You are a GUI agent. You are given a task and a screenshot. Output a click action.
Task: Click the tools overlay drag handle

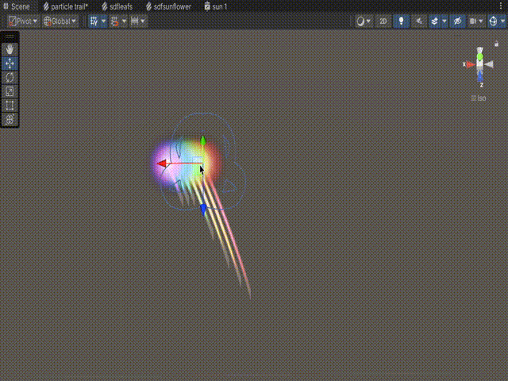(10, 37)
